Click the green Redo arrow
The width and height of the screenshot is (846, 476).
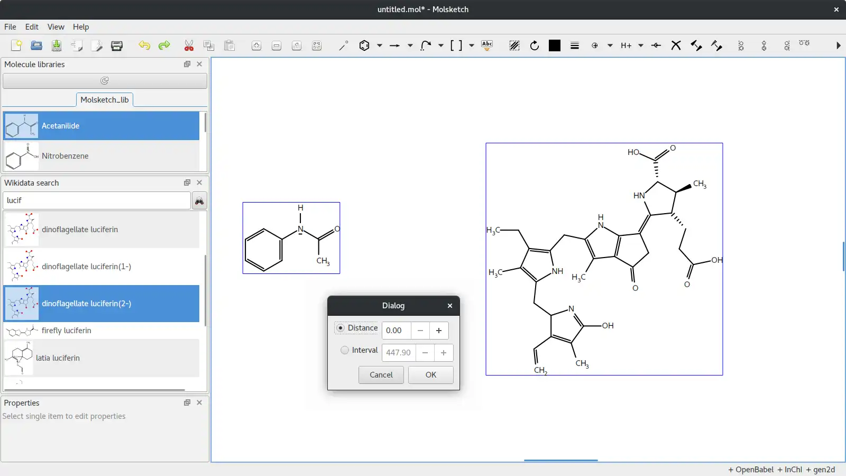click(164, 46)
